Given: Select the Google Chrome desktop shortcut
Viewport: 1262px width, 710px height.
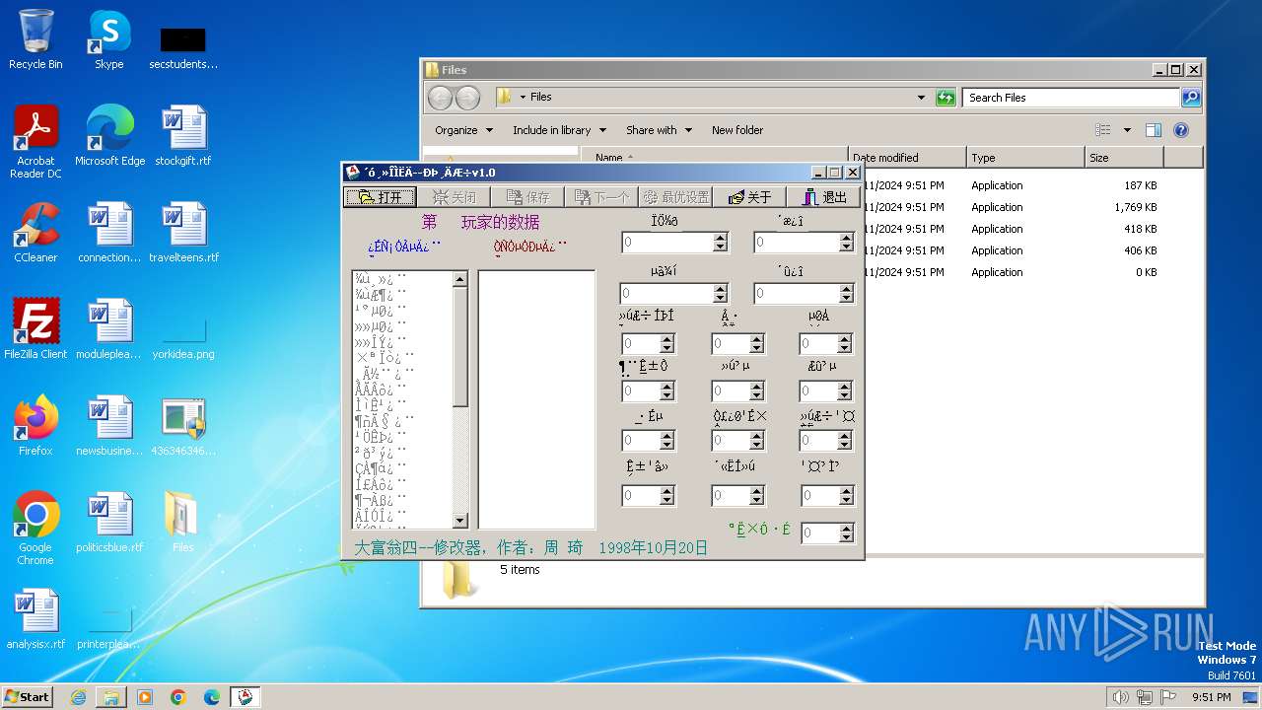Looking at the screenshot, I should [35, 529].
